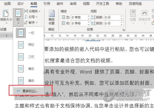
Task: Increase the 段前 spacing value
Action: click(x=121, y=16)
